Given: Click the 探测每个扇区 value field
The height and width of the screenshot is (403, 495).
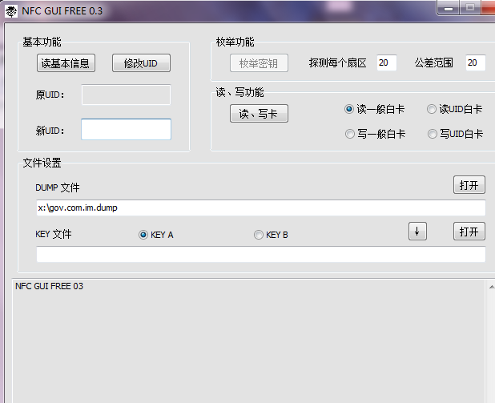Looking at the screenshot, I should [386, 62].
